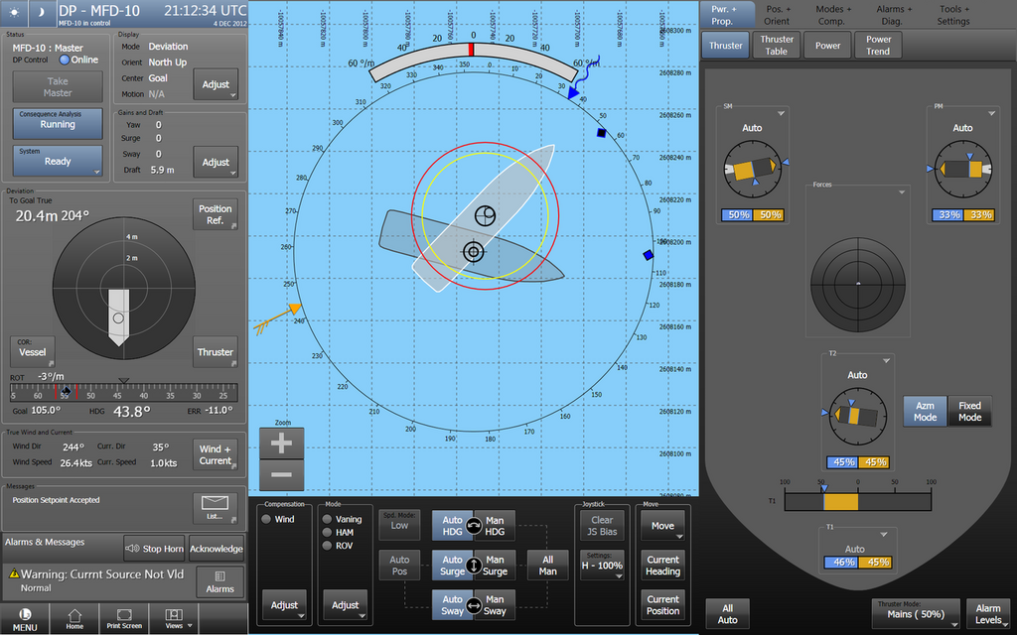The image size is (1017, 635).
Task: Select the Vaning mode option
Action: [328, 519]
